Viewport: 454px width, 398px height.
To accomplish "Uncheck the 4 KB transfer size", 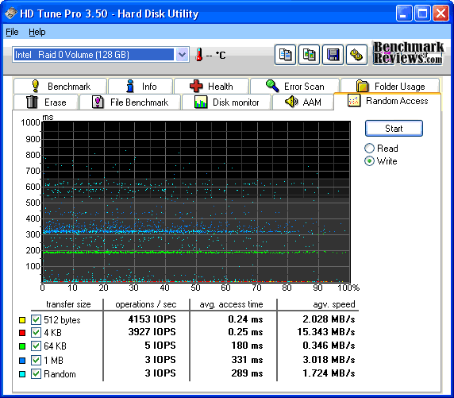I will tap(36, 333).
